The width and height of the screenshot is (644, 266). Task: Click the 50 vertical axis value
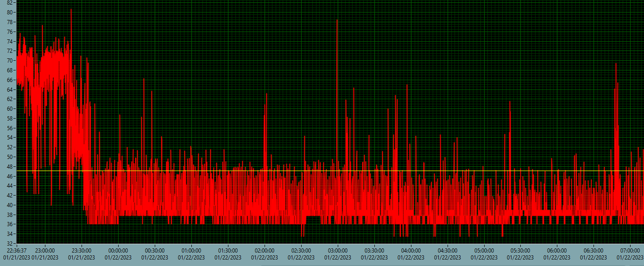11,157
